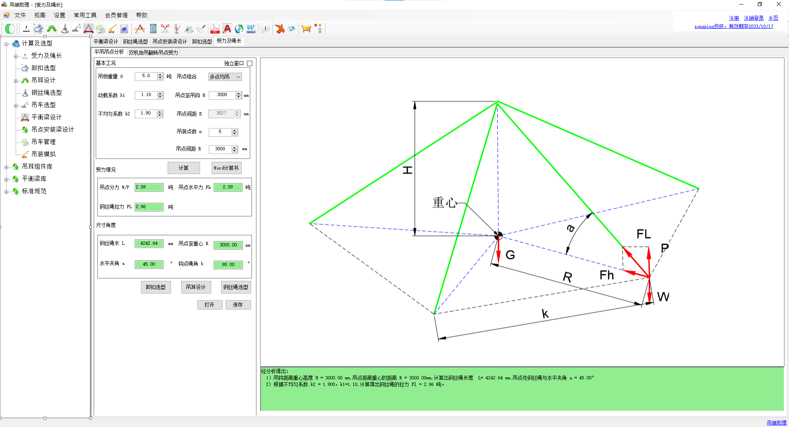The height and width of the screenshot is (427, 789).
Task: Click the Word document icon in toolbar
Action: pyautogui.click(x=251, y=29)
